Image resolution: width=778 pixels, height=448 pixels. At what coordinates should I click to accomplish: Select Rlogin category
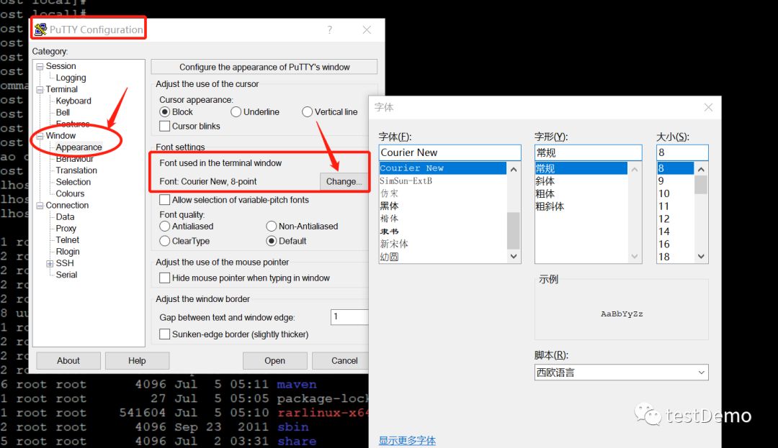(68, 252)
